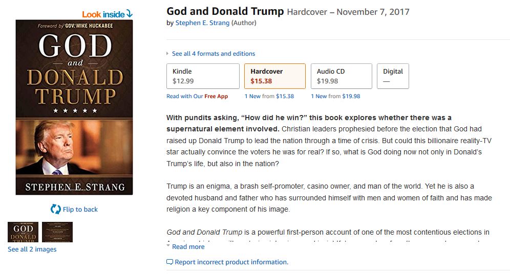Image resolution: width=510 pixels, height=274 pixels.
Task: Click the Look inside arrow icon
Action: tap(129, 14)
